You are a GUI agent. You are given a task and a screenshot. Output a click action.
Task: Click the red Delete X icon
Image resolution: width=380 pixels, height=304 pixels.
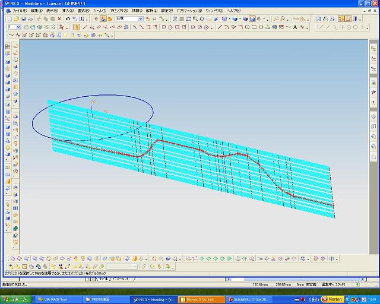click(59, 19)
